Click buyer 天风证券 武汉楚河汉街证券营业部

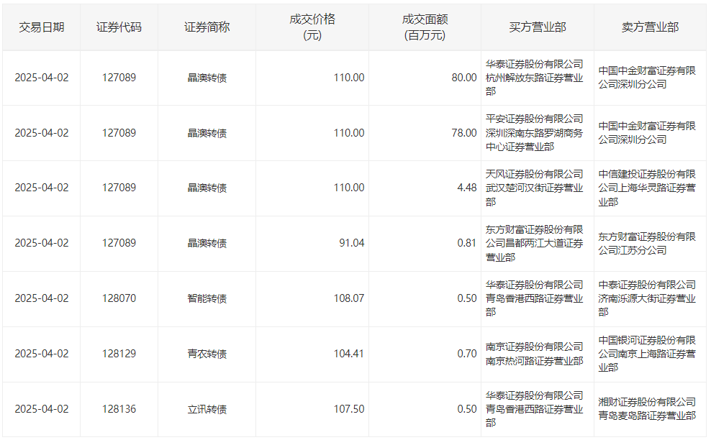[x=534, y=188]
